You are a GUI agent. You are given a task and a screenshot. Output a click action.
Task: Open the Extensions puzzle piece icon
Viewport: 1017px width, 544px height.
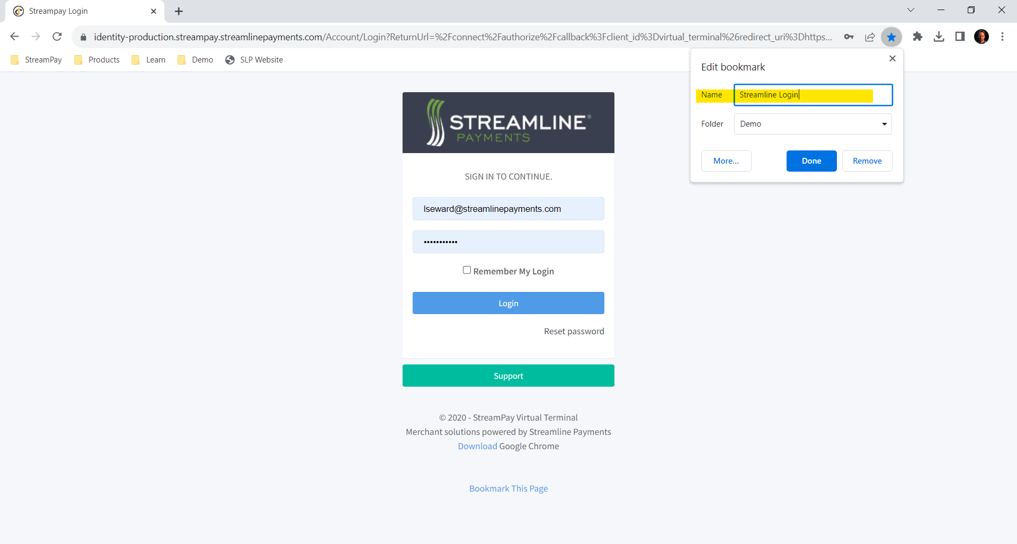(918, 37)
